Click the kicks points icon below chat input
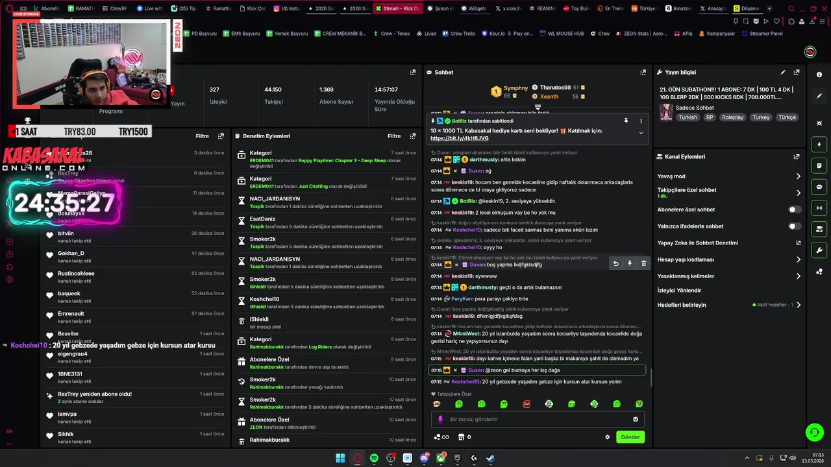This screenshot has width=831, height=467. coord(441,437)
